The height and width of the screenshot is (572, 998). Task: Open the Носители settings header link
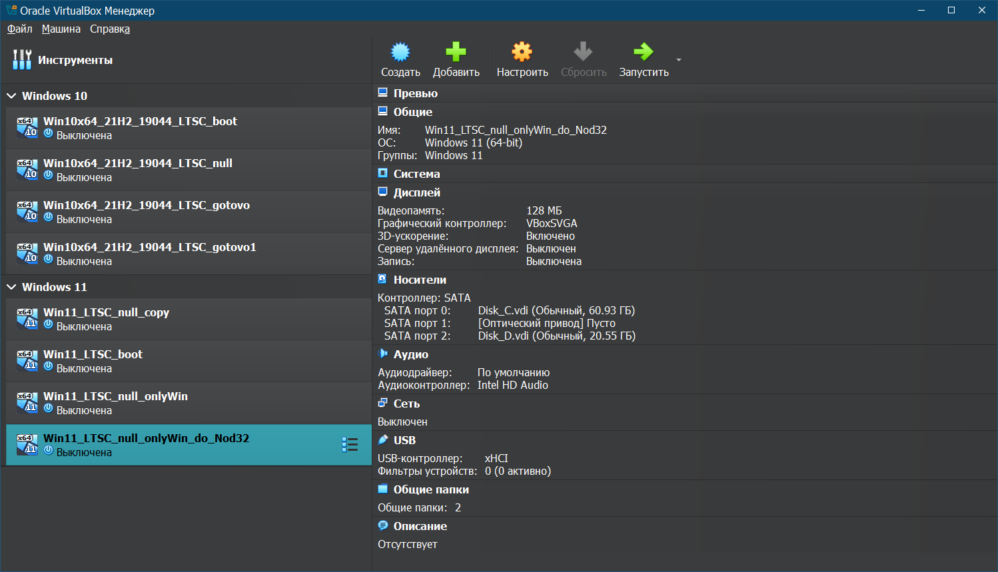pos(420,280)
